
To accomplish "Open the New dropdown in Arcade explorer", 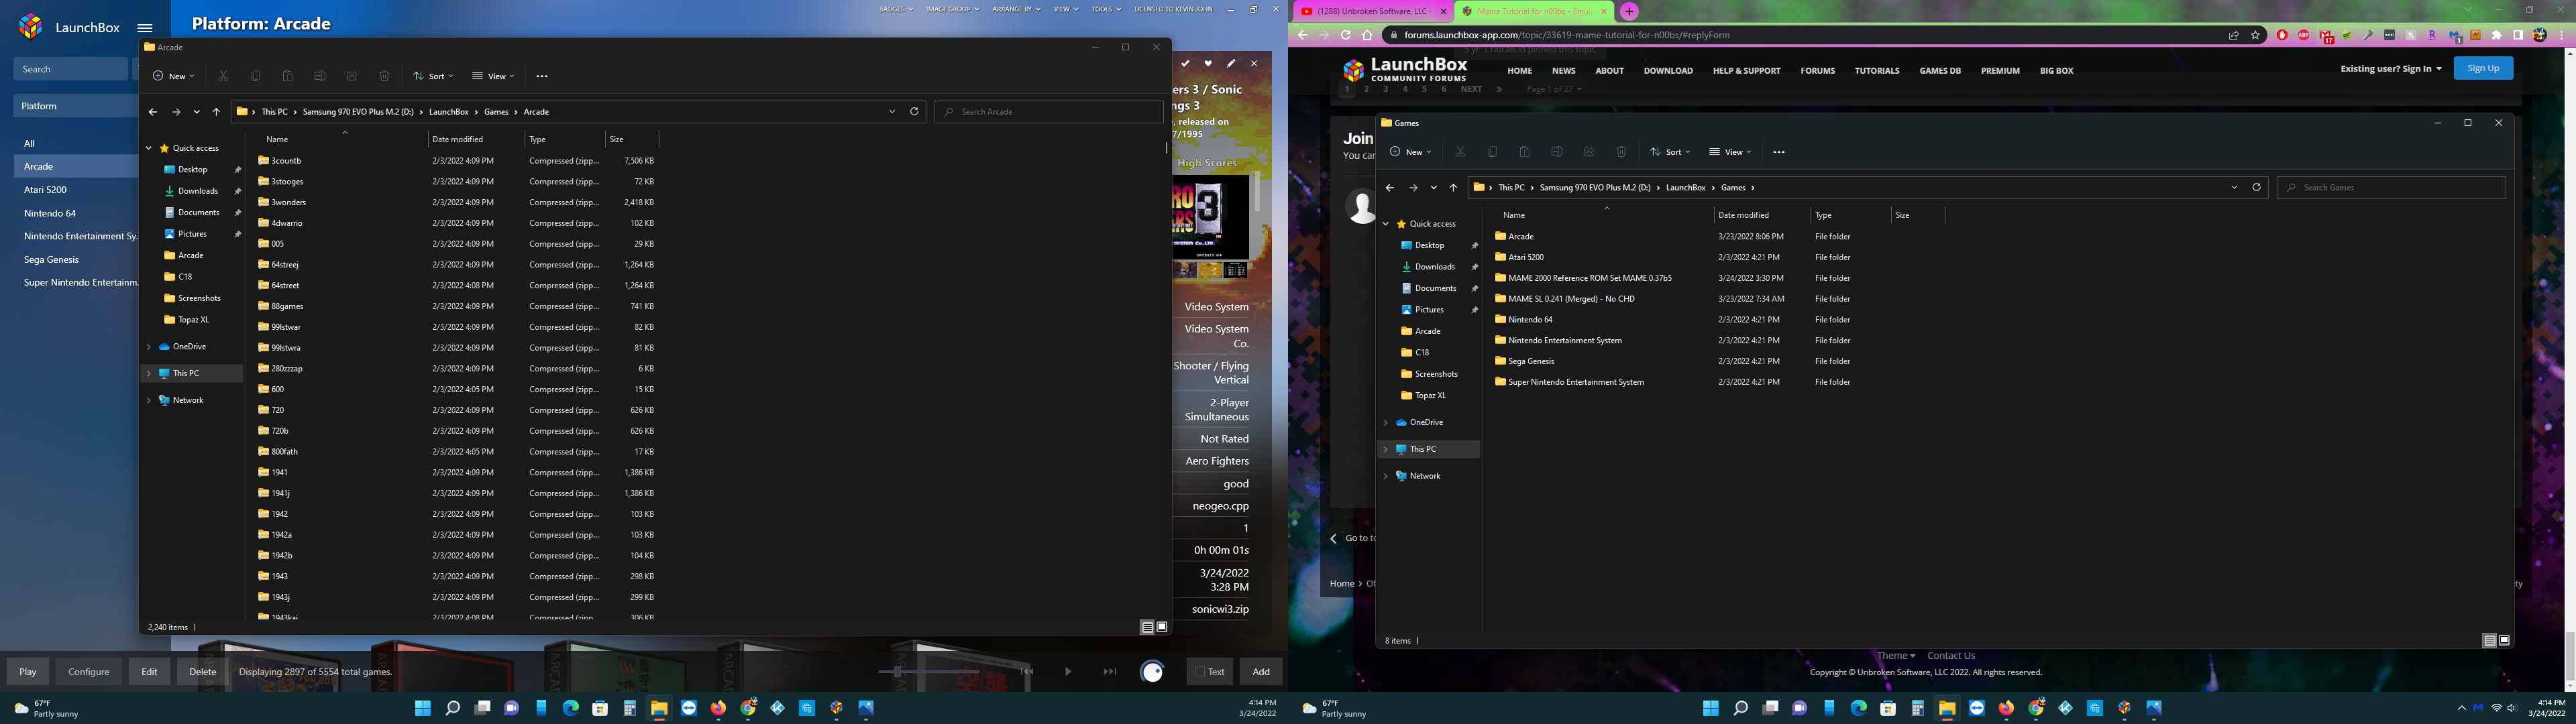I will point(174,76).
